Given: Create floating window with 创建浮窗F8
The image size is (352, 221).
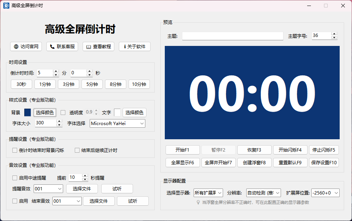Looking at the screenshot, I should (x=254, y=162).
